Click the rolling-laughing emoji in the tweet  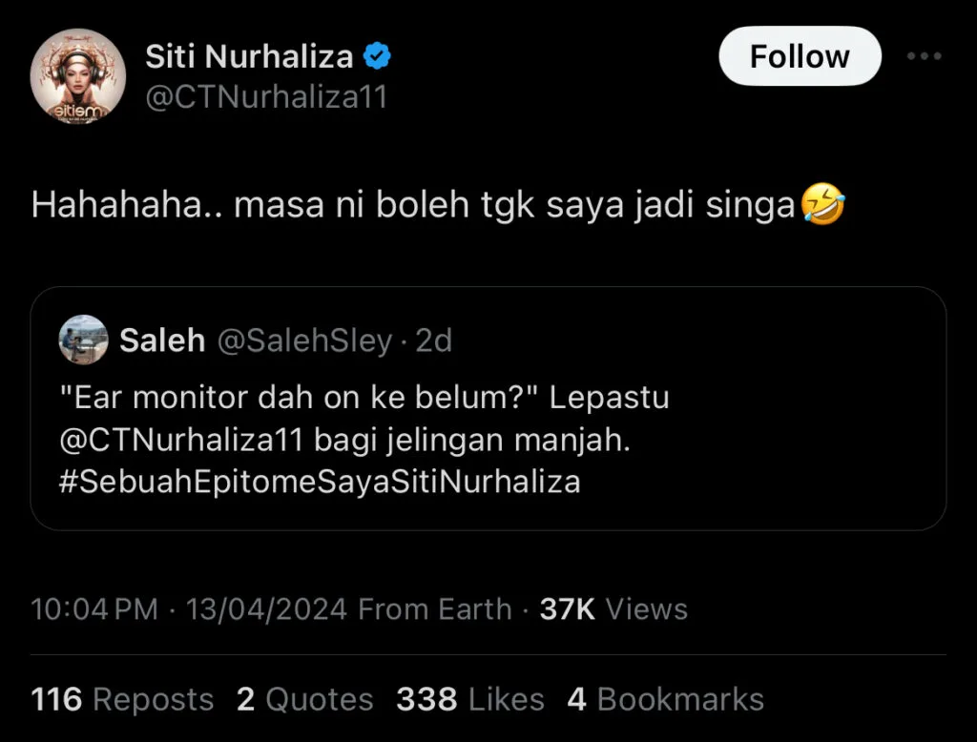(822, 205)
